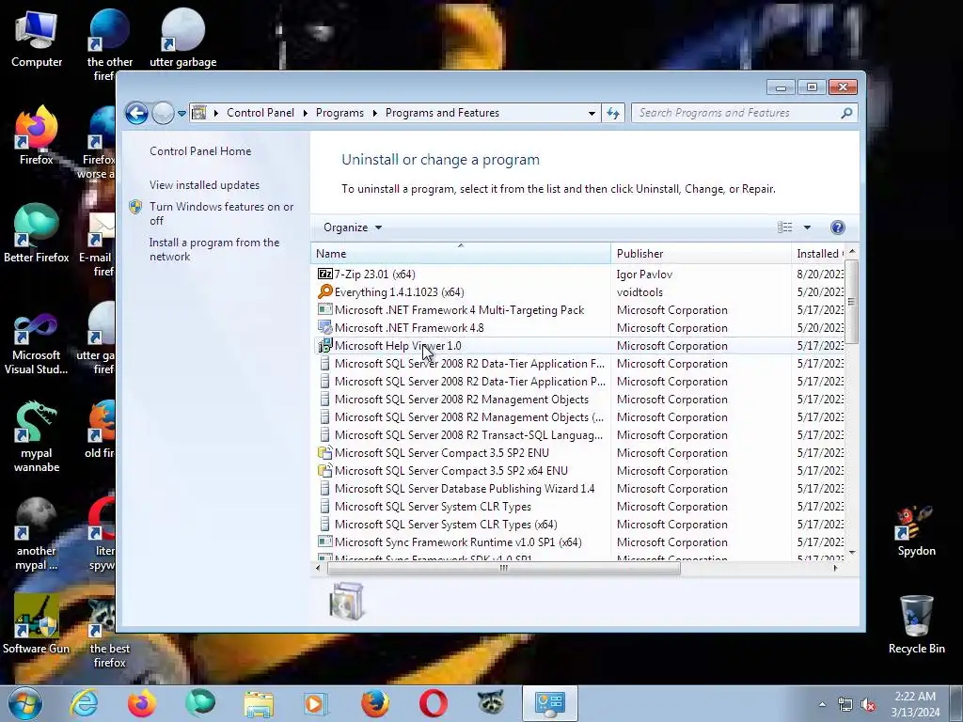Click the muted volume tray icon
The height and width of the screenshot is (722, 963).
[868, 705]
